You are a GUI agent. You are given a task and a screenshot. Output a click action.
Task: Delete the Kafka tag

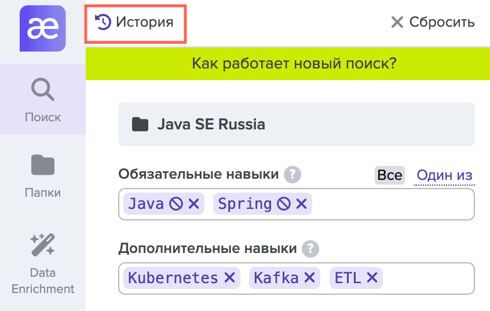[x=310, y=278]
